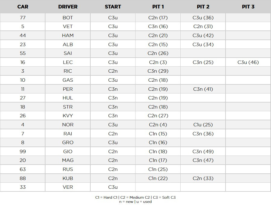Click the tyre compound legend text
The image size is (271, 205).
(x=135, y=197)
